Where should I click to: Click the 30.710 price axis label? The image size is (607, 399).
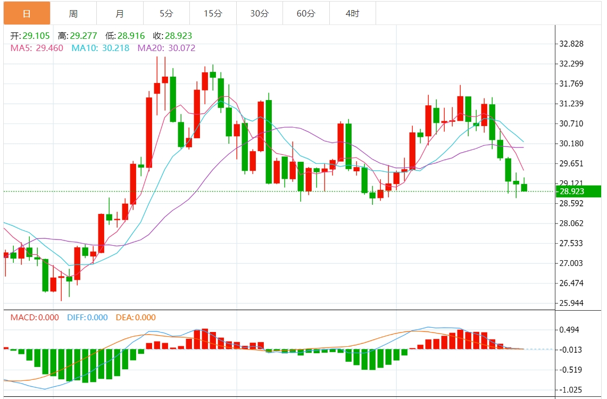pos(571,123)
